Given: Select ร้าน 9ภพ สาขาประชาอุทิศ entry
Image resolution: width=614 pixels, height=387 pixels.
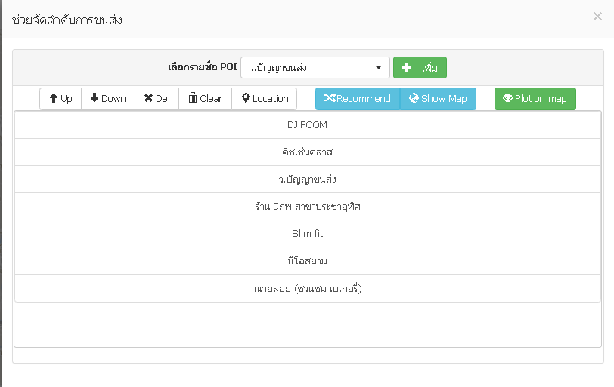Looking at the screenshot, I should click(x=308, y=206).
